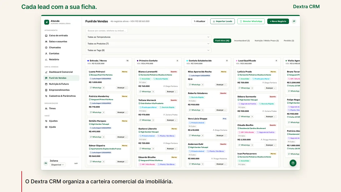The image size is (341, 192).
Task: Click Investidor tag on Bianca Lorenzetti
Action: 145,79
